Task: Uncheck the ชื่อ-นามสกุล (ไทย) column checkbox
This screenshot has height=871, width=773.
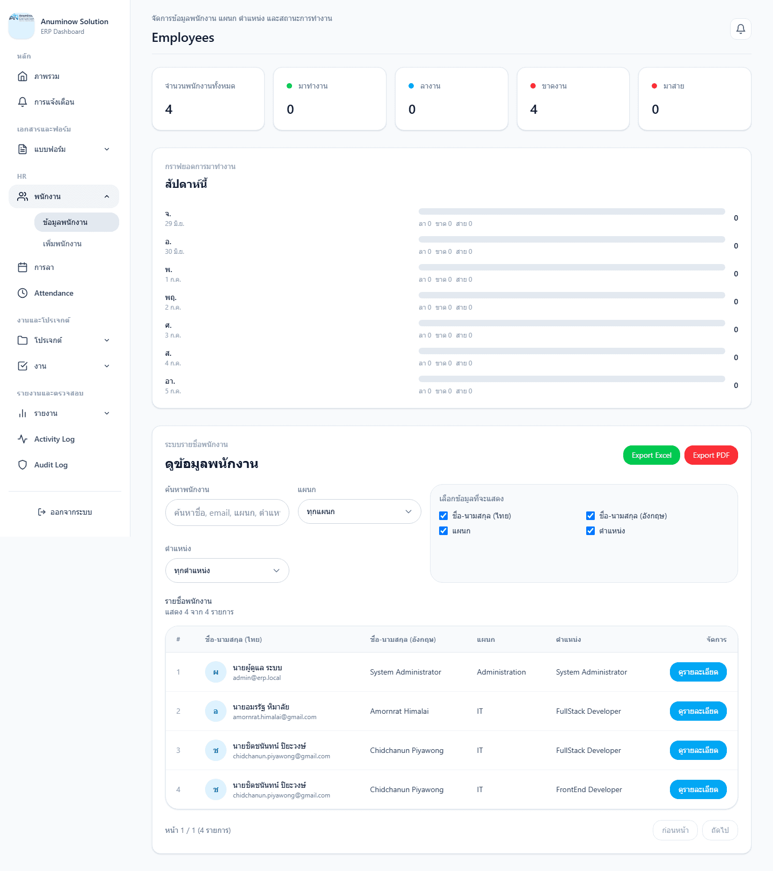Action: point(443,516)
